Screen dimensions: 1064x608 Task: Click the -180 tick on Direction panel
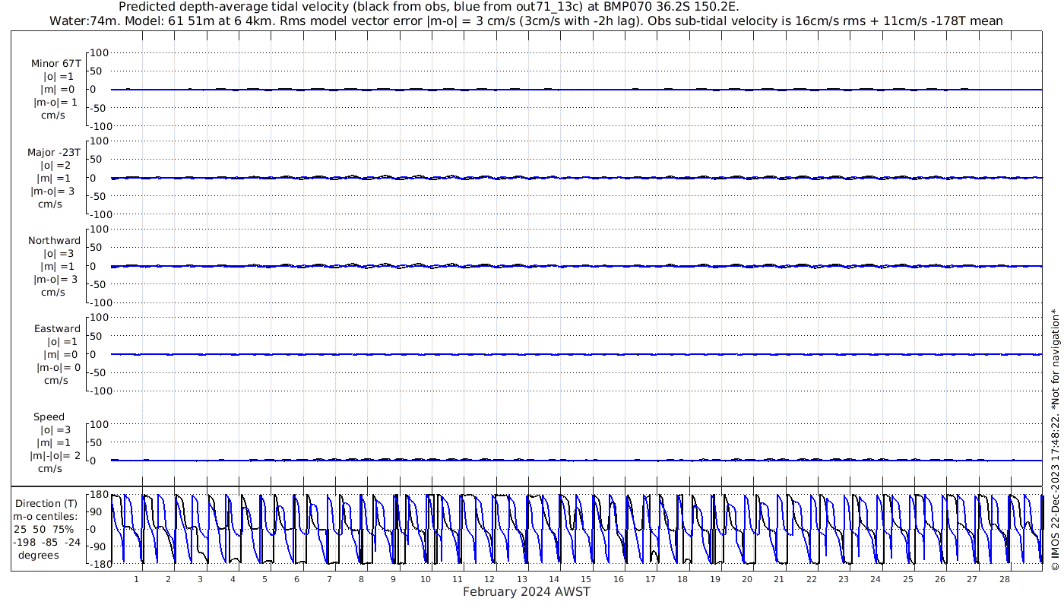coord(97,564)
